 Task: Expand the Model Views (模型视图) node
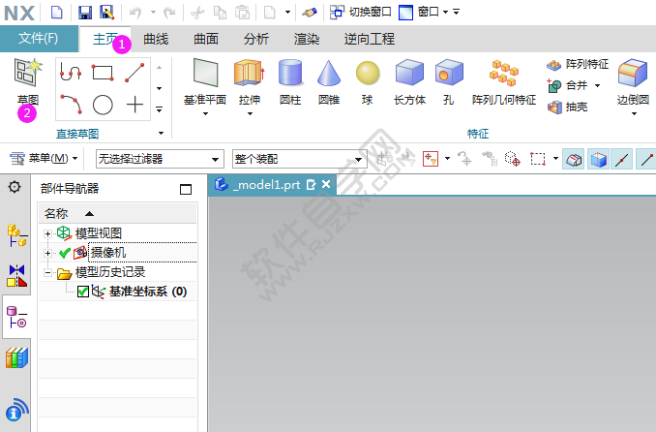pyautogui.click(x=47, y=233)
